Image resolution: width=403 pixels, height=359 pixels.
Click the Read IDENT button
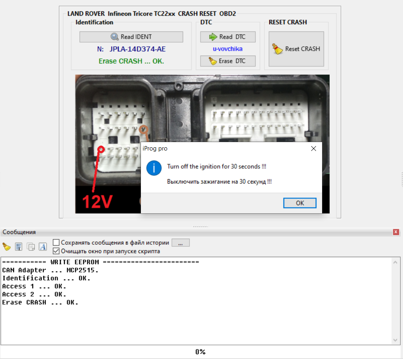click(x=131, y=37)
